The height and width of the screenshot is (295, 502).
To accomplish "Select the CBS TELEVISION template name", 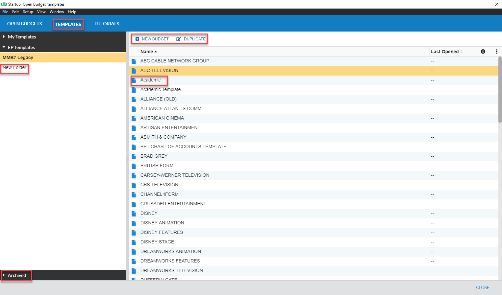I will 159,185.
